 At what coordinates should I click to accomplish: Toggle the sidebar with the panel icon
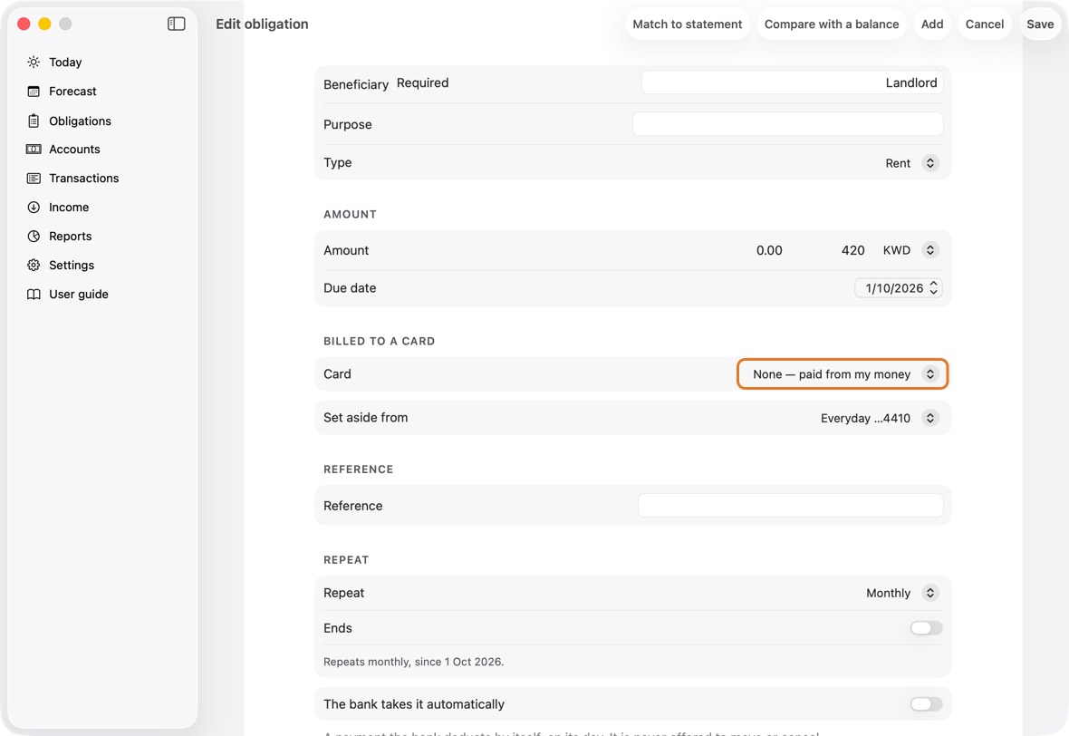point(176,24)
